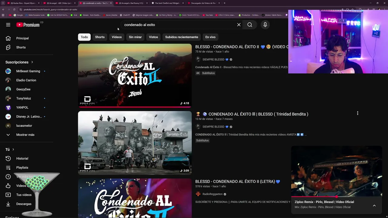This screenshot has width=388, height=218.
Task: Click the Ziploc Remix mini player title
Action: (x=324, y=202)
